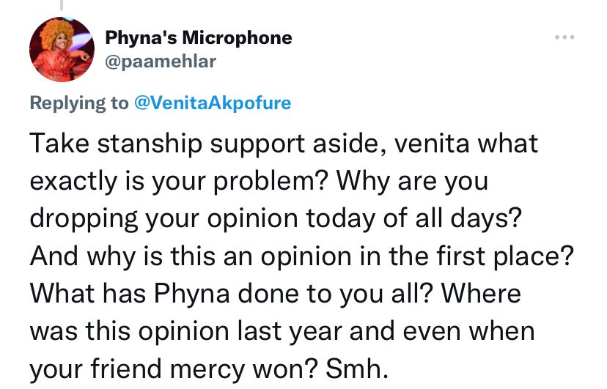The image size is (607, 389).
Task: Click the closing 'Smh.' word
Action: 357,368
